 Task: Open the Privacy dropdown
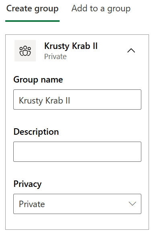coord(77,204)
